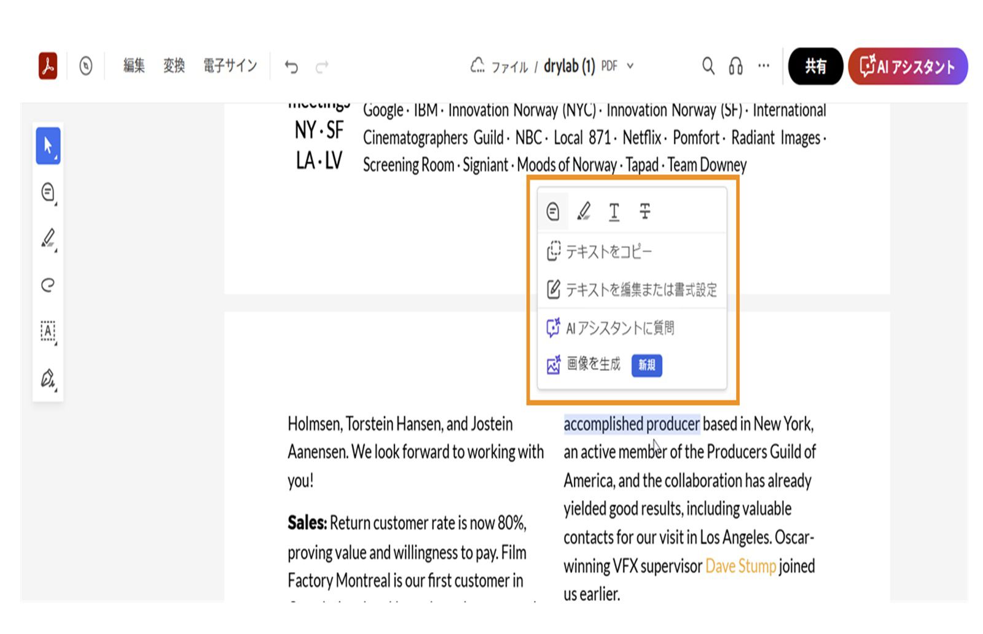
Task: Click the 共有 share button
Action: tap(815, 66)
